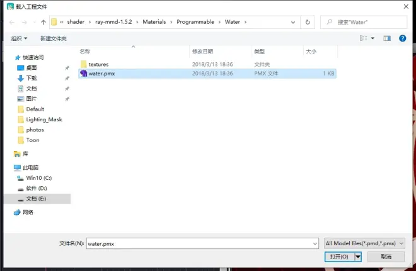
Task: Toggle pin icon next to 桌面
Action: point(67,68)
